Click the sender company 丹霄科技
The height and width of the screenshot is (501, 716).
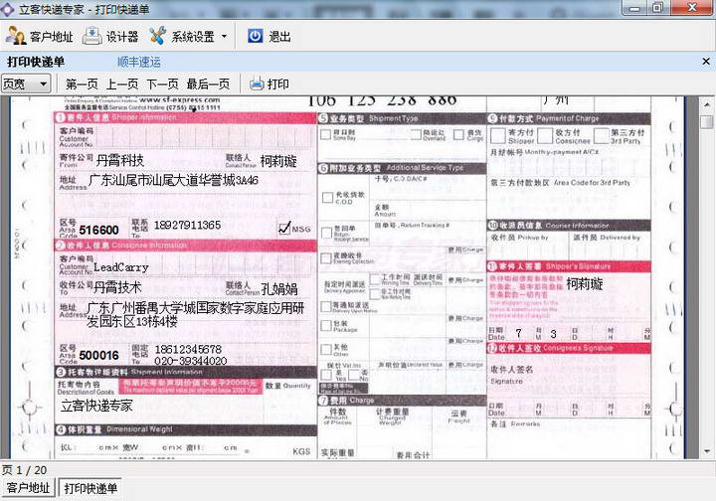pyautogui.click(x=120, y=160)
